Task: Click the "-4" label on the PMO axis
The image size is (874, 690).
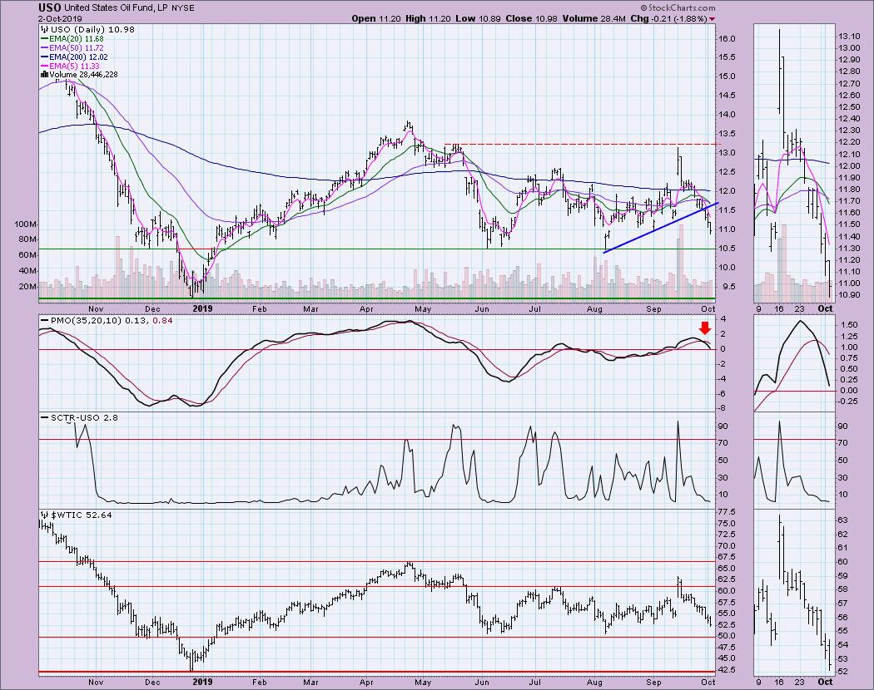Action: pos(723,379)
